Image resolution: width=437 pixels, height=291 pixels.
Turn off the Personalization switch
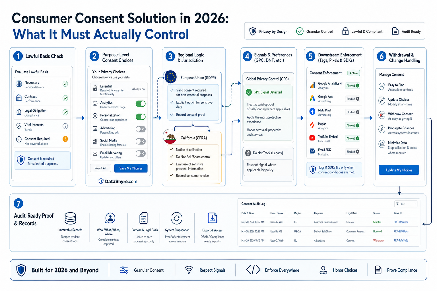point(141,117)
